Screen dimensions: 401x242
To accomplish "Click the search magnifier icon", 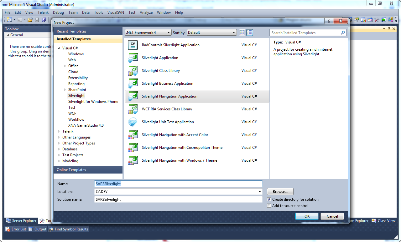I will (343, 33).
